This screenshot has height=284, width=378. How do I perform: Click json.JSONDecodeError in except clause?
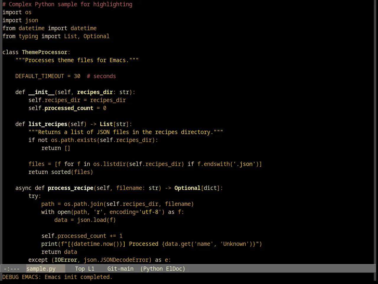(116, 260)
